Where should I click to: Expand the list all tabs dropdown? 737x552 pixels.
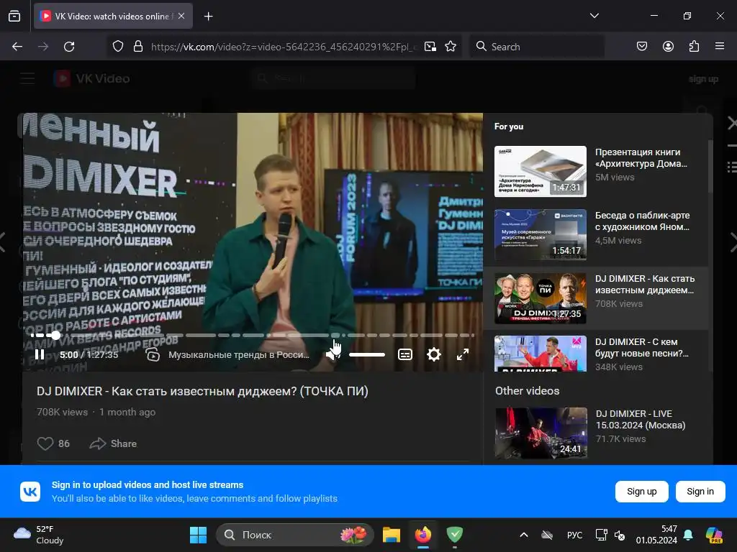coord(594,16)
